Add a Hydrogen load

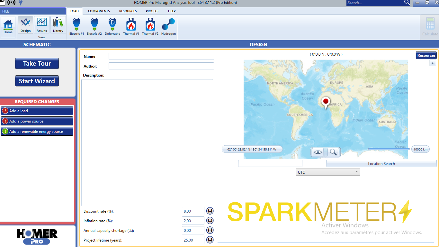168,27
